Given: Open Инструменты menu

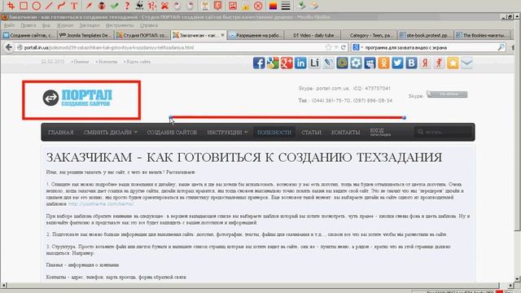Looking at the screenshot, I should [x=120, y=25].
